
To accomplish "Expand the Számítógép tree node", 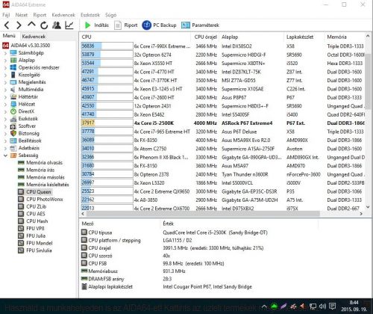I will coord(5,53).
